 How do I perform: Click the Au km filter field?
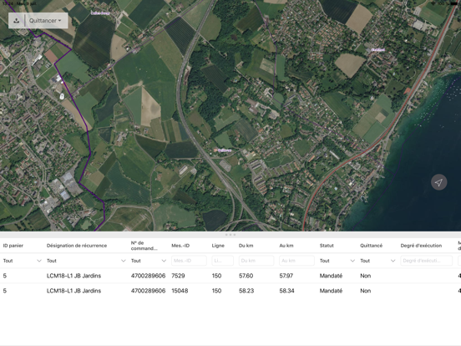click(x=296, y=261)
